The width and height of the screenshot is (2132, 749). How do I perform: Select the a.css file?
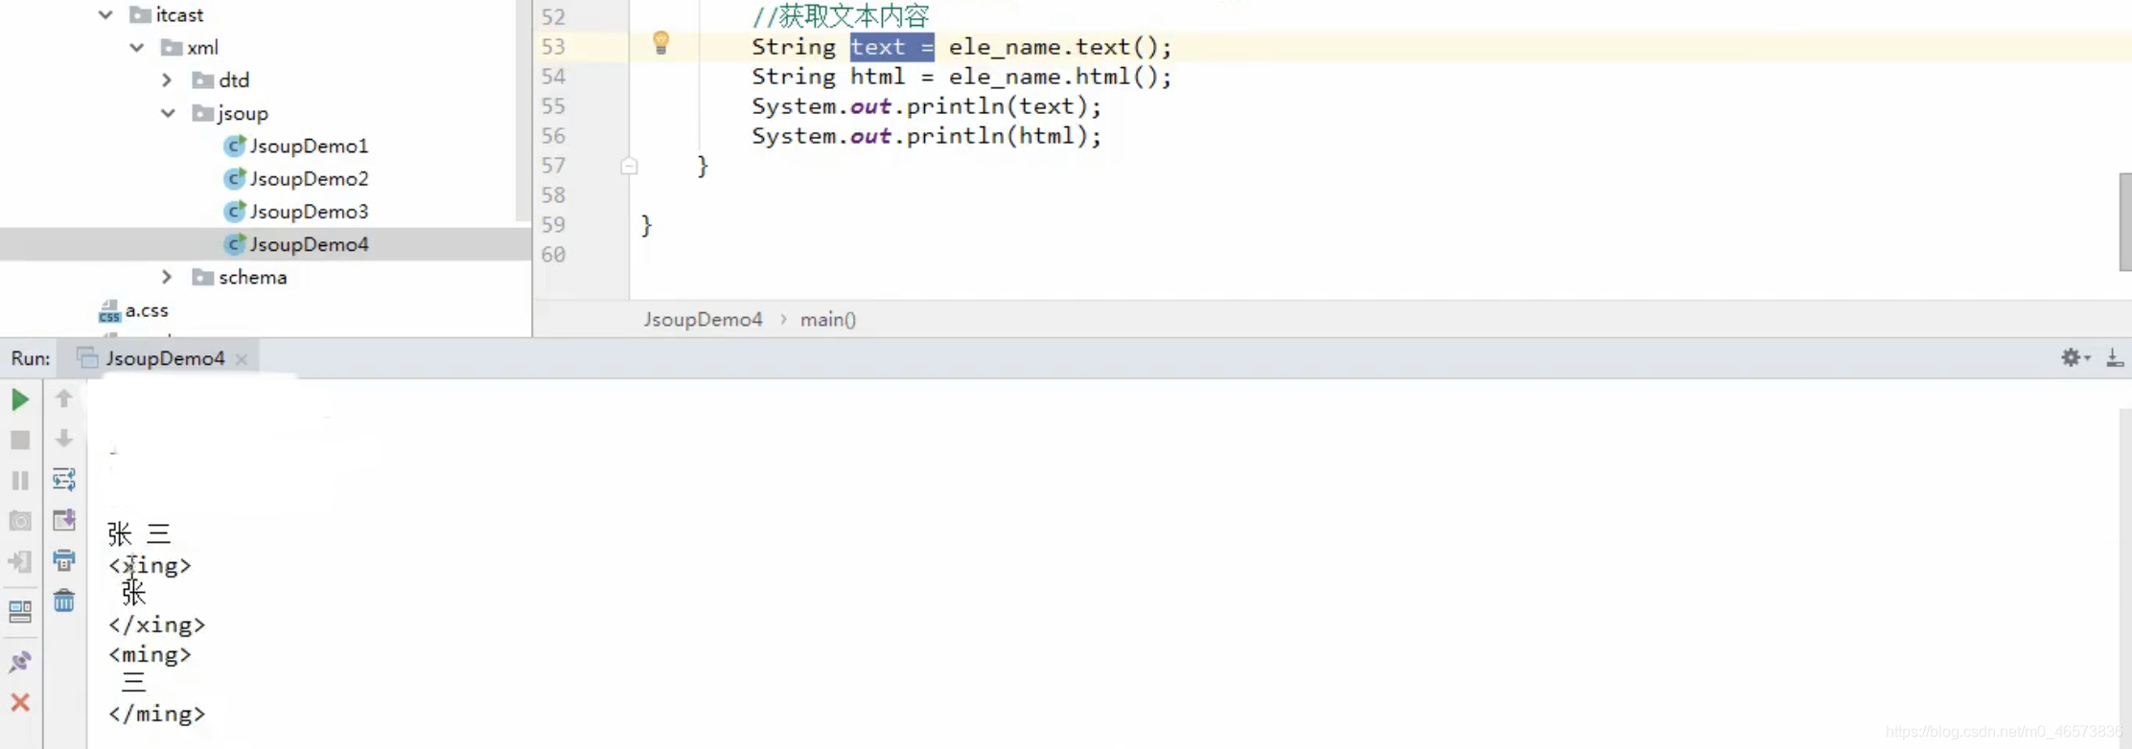coord(133,310)
